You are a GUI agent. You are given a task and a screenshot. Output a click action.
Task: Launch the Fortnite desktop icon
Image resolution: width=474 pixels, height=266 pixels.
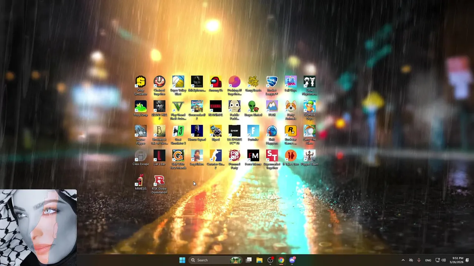[253, 133]
